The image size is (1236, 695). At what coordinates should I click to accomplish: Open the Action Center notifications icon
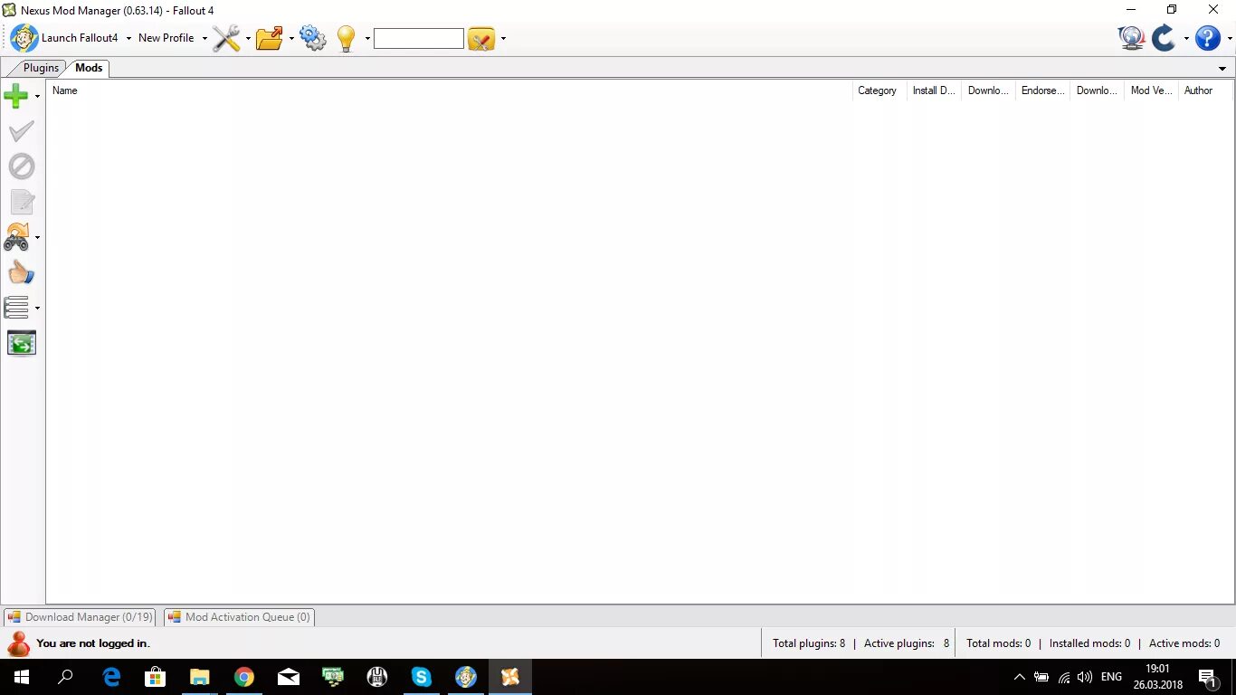(1207, 677)
